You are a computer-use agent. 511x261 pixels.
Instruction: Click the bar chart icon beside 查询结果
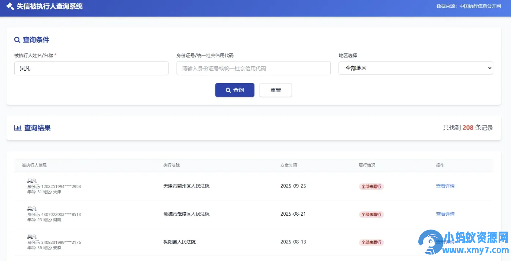(x=18, y=127)
